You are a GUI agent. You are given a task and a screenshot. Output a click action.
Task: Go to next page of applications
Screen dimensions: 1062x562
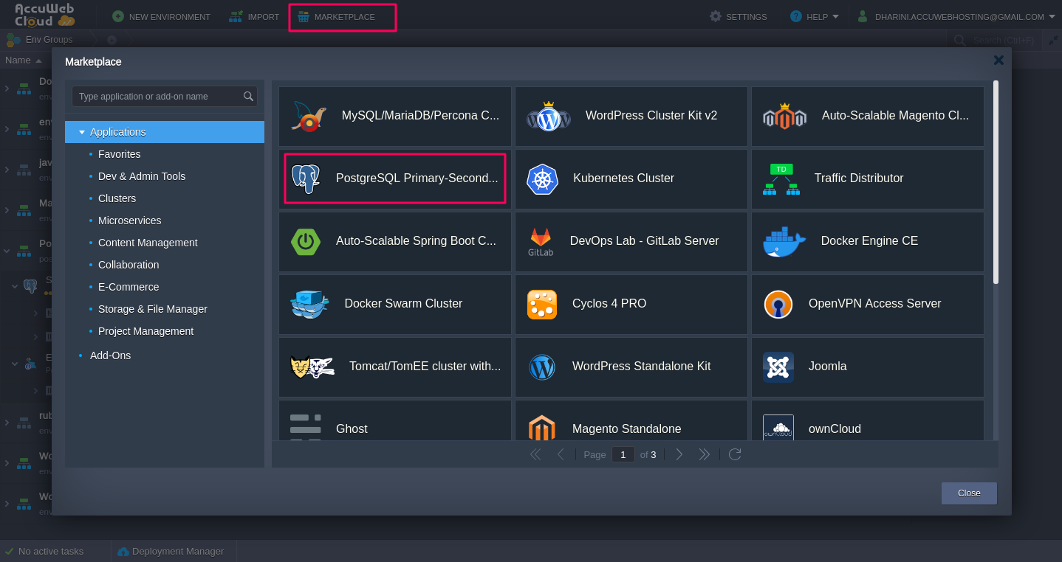pos(679,454)
